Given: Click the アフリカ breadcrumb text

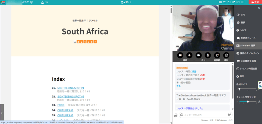Looking at the screenshot, I should [93, 20].
